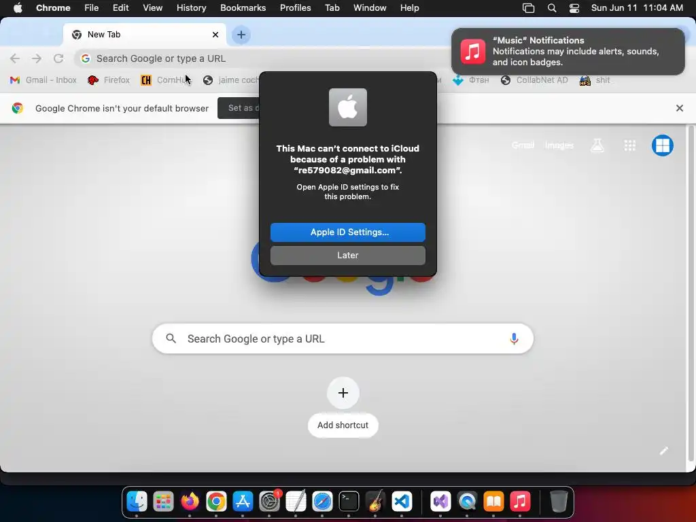The image size is (696, 522).
Task: Open the Edit menu
Action: tap(121, 8)
